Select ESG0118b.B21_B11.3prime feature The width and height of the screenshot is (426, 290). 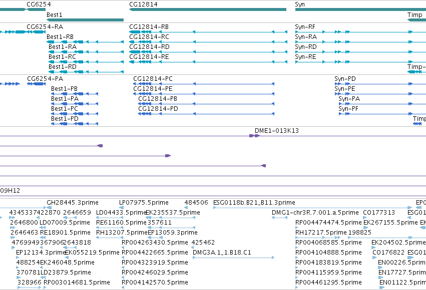tap(312, 208)
